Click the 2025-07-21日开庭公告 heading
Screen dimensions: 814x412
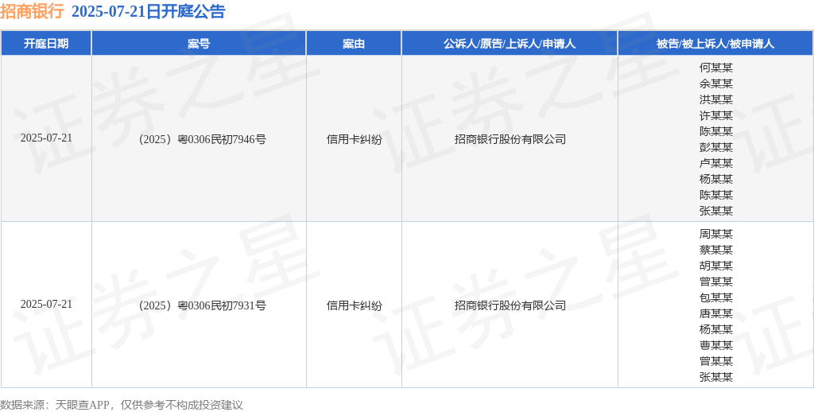click(x=148, y=11)
